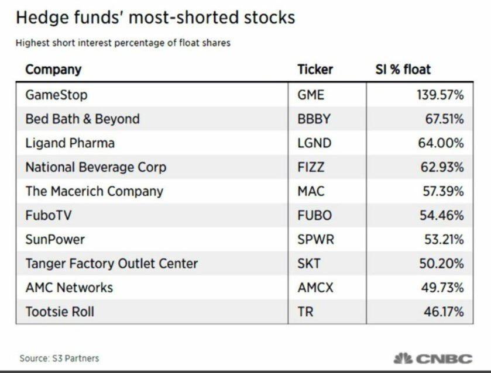The image size is (491, 373).
Task: Click the 139.57% short interest value
Action: (437, 95)
